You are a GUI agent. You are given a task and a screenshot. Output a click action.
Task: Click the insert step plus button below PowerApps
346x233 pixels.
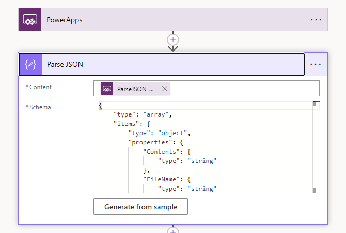pos(173,40)
